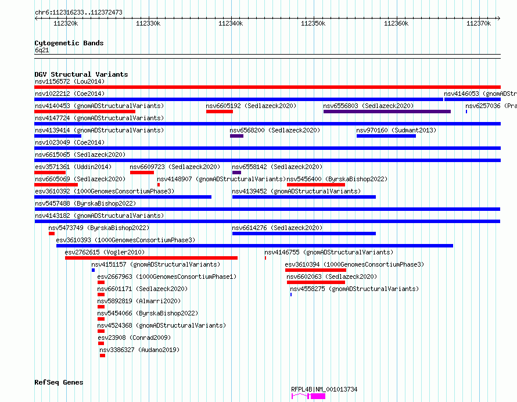Click the red bar beneath nsv6605192
The image size is (517, 402).
pyautogui.click(x=220, y=112)
